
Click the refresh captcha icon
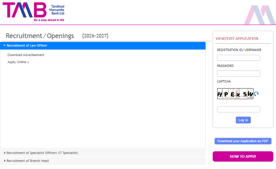pos(256,94)
